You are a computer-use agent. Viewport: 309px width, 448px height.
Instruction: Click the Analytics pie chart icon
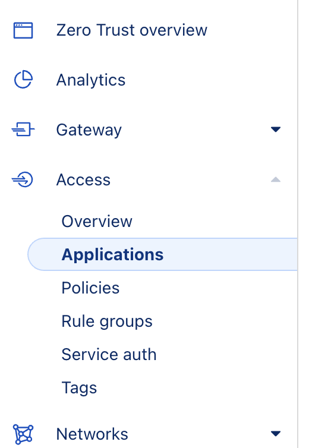23,80
